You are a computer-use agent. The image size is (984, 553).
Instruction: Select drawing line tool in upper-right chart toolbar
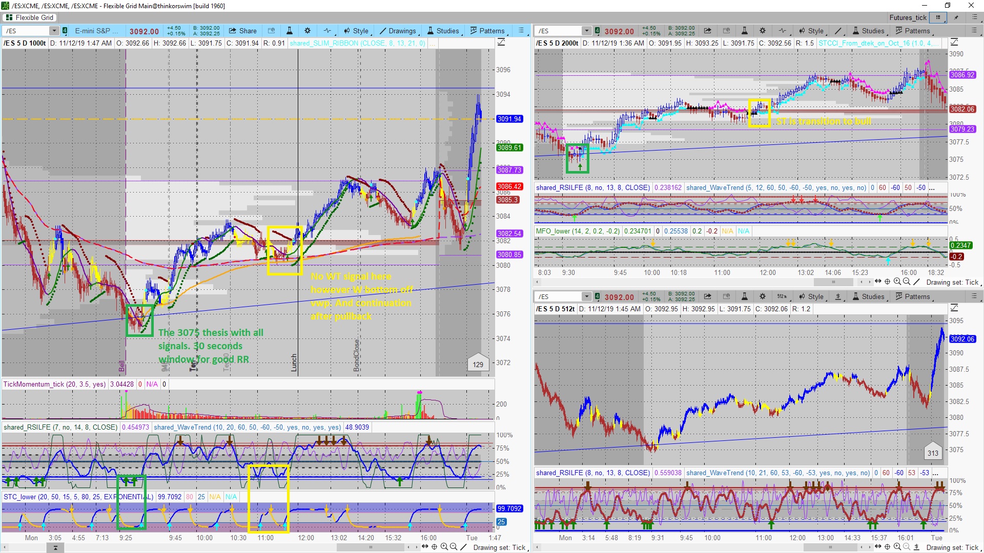coord(838,31)
